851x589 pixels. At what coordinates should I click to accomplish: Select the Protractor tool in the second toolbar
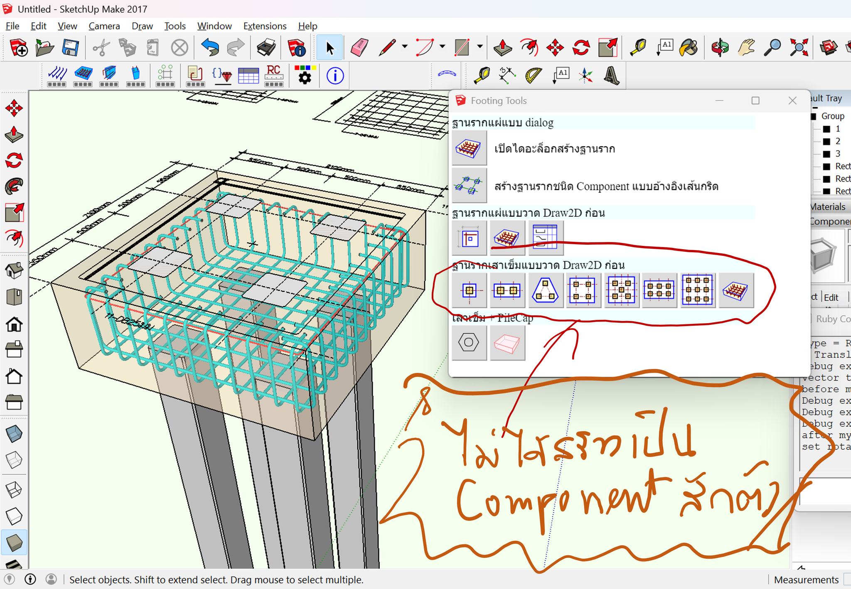534,76
